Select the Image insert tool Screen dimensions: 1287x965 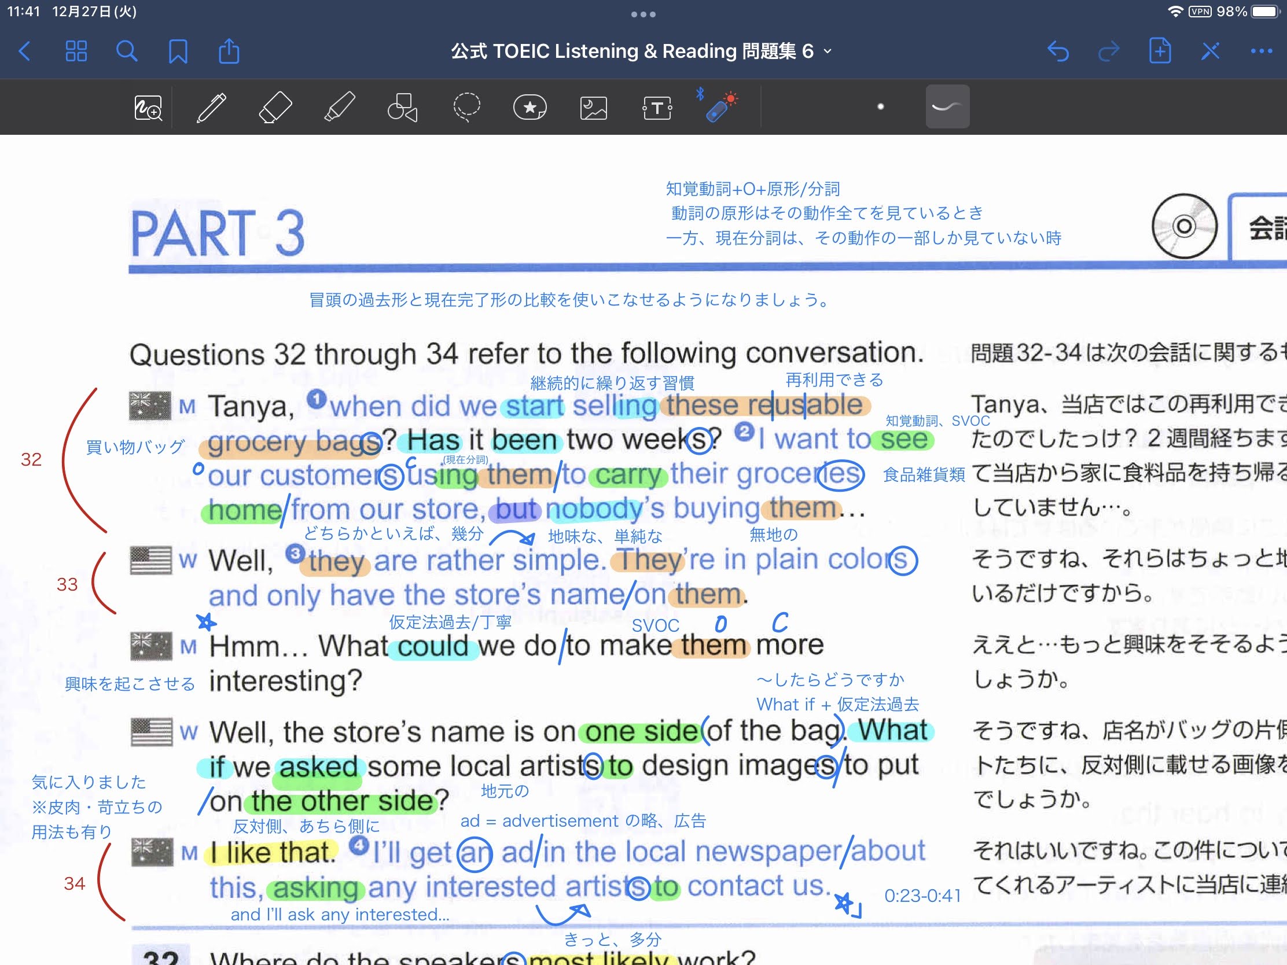click(x=594, y=108)
